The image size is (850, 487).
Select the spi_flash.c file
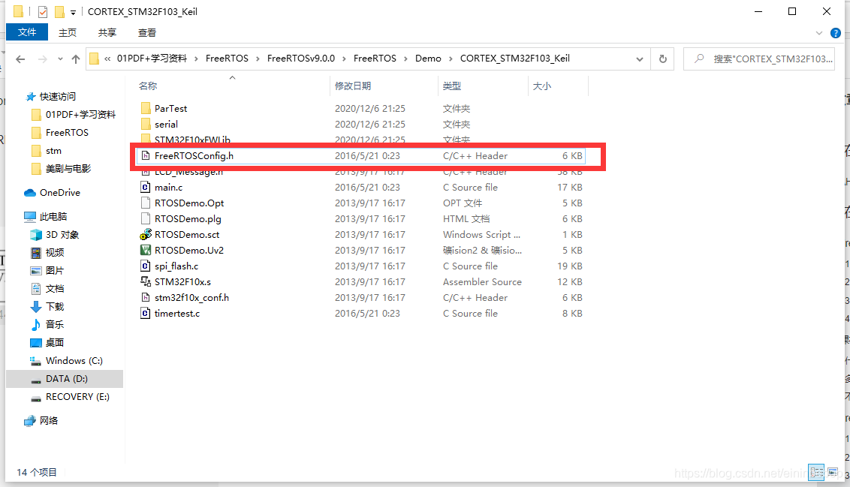click(176, 266)
